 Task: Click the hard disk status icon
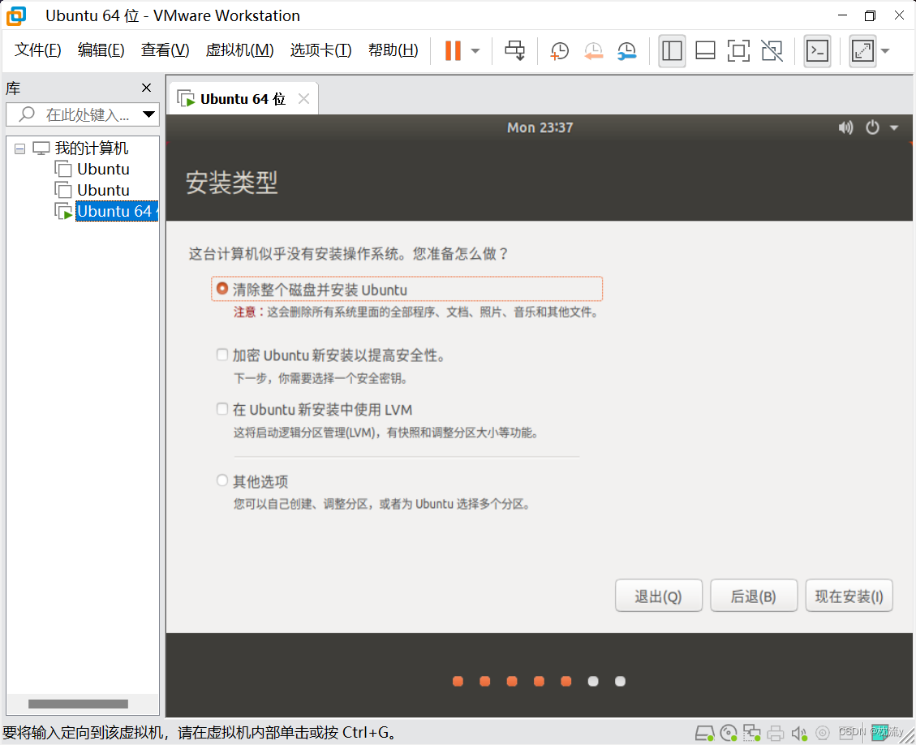(705, 733)
